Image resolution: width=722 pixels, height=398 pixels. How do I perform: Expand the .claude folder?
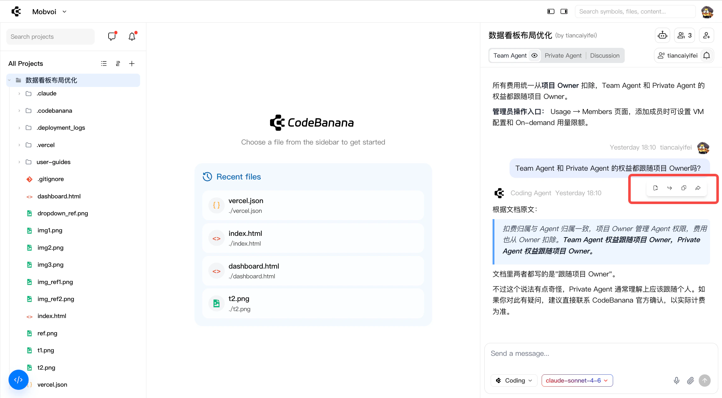tap(19, 94)
